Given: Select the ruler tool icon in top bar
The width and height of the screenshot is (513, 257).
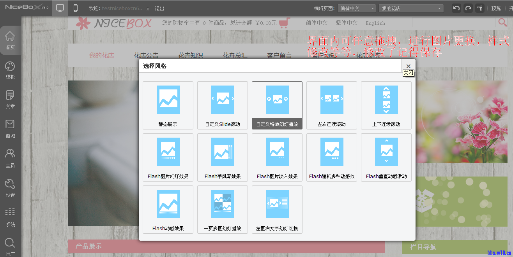Looking at the screenshot, I should [480, 8].
